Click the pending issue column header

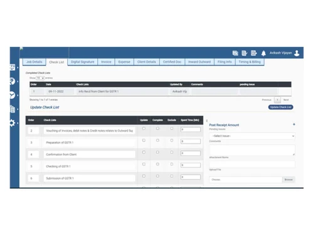tap(247, 84)
